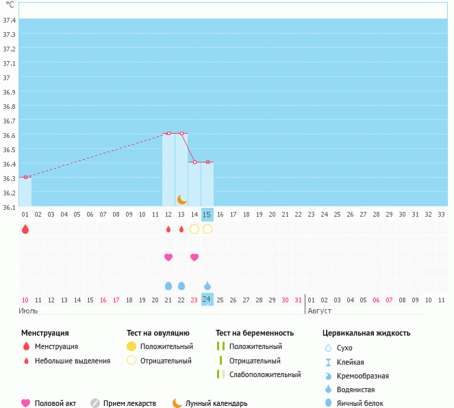The image size is (454, 408).
Task: Click the small discharge drop on day 12
Action: pos(168,229)
